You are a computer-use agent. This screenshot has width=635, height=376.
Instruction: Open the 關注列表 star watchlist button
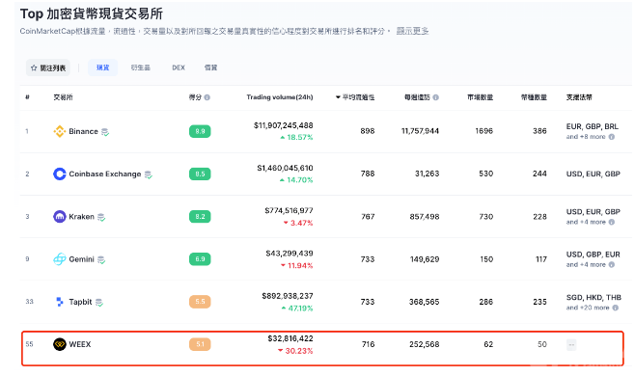point(48,67)
